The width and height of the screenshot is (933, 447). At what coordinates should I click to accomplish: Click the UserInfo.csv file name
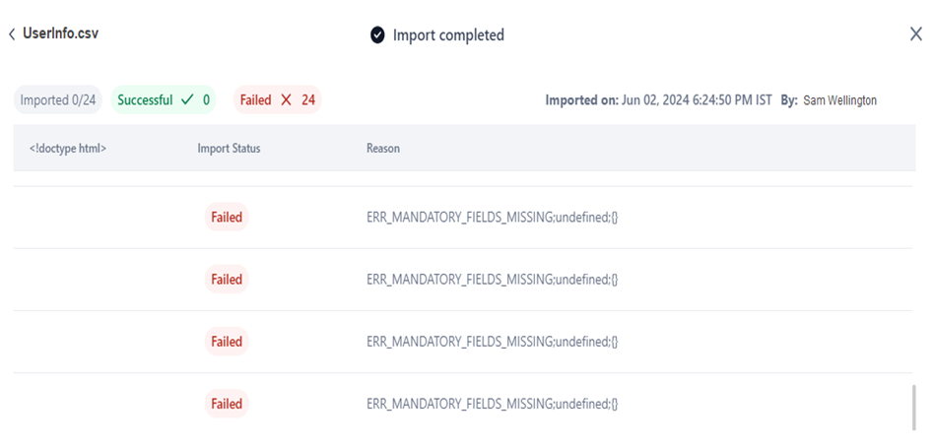click(60, 33)
